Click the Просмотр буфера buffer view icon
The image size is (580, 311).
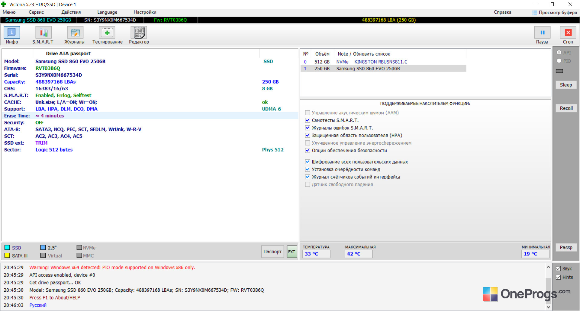point(535,13)
